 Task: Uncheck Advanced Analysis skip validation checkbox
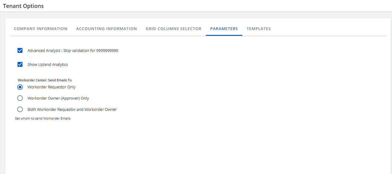point(20,50)
